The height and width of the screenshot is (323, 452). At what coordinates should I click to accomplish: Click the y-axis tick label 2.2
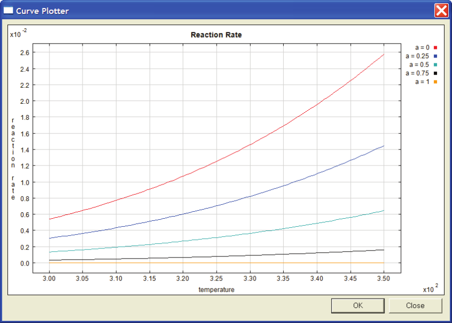click(25, 85)
